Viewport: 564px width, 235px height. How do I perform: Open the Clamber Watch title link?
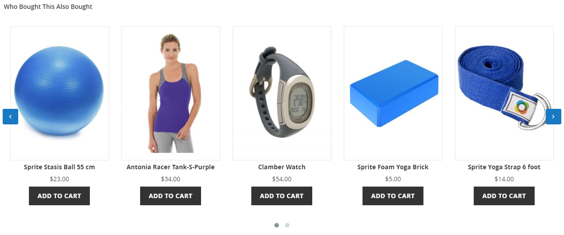pos(282,167)
